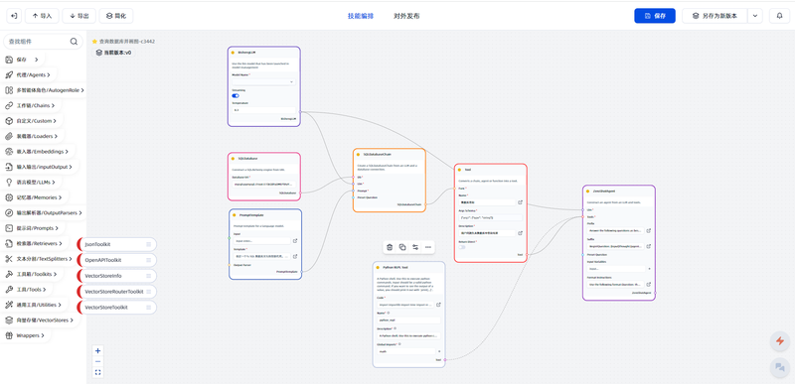Open Name editor icon in Tool node

pos(520,202)
